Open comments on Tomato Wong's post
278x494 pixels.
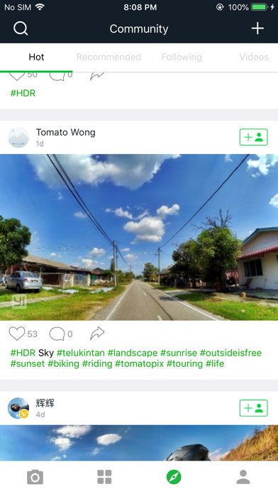click(x=57, y=334)
